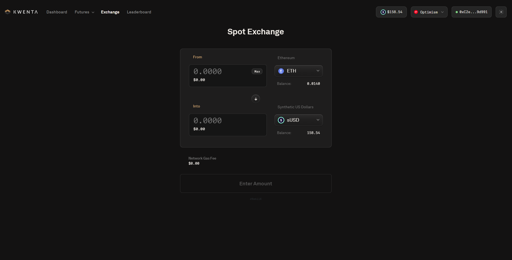
Task: Open the Futures menu
Action: 84,12
